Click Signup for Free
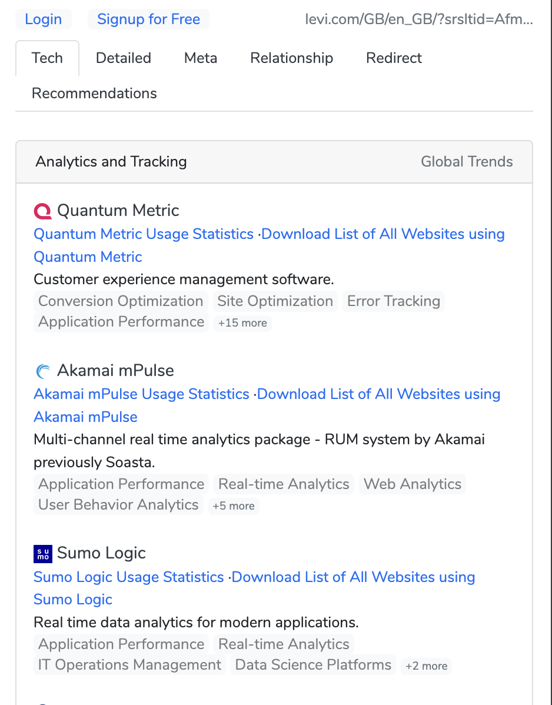Viewport: 552px width, 705px height. tap(148, 19)
